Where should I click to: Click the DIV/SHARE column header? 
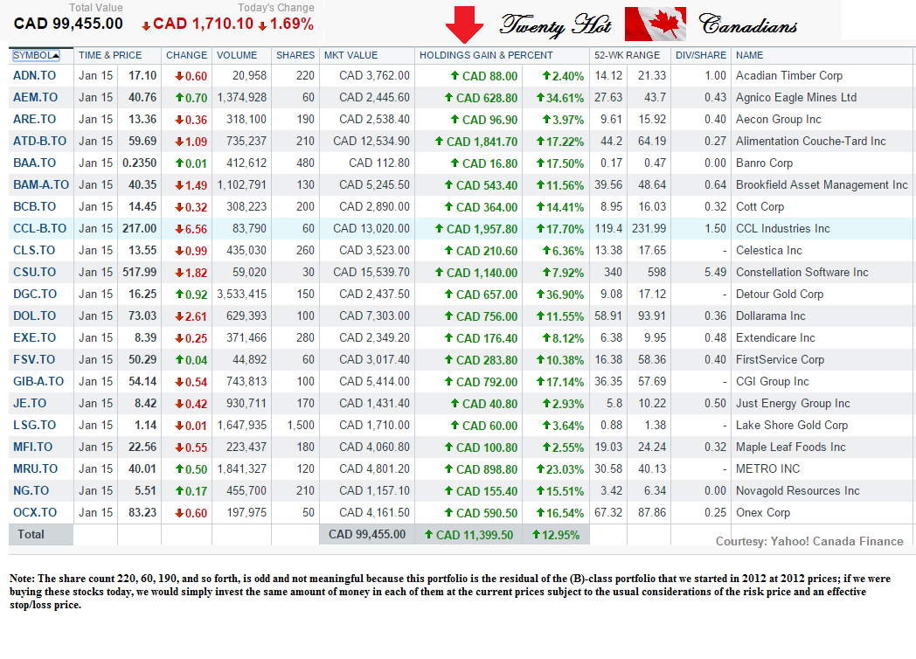pyautogui.click(x=702, y=55)
